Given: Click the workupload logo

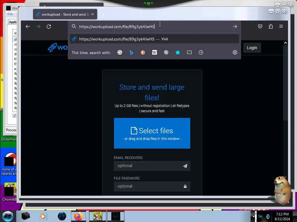Looking at the screenshot, I should point(58,47).
